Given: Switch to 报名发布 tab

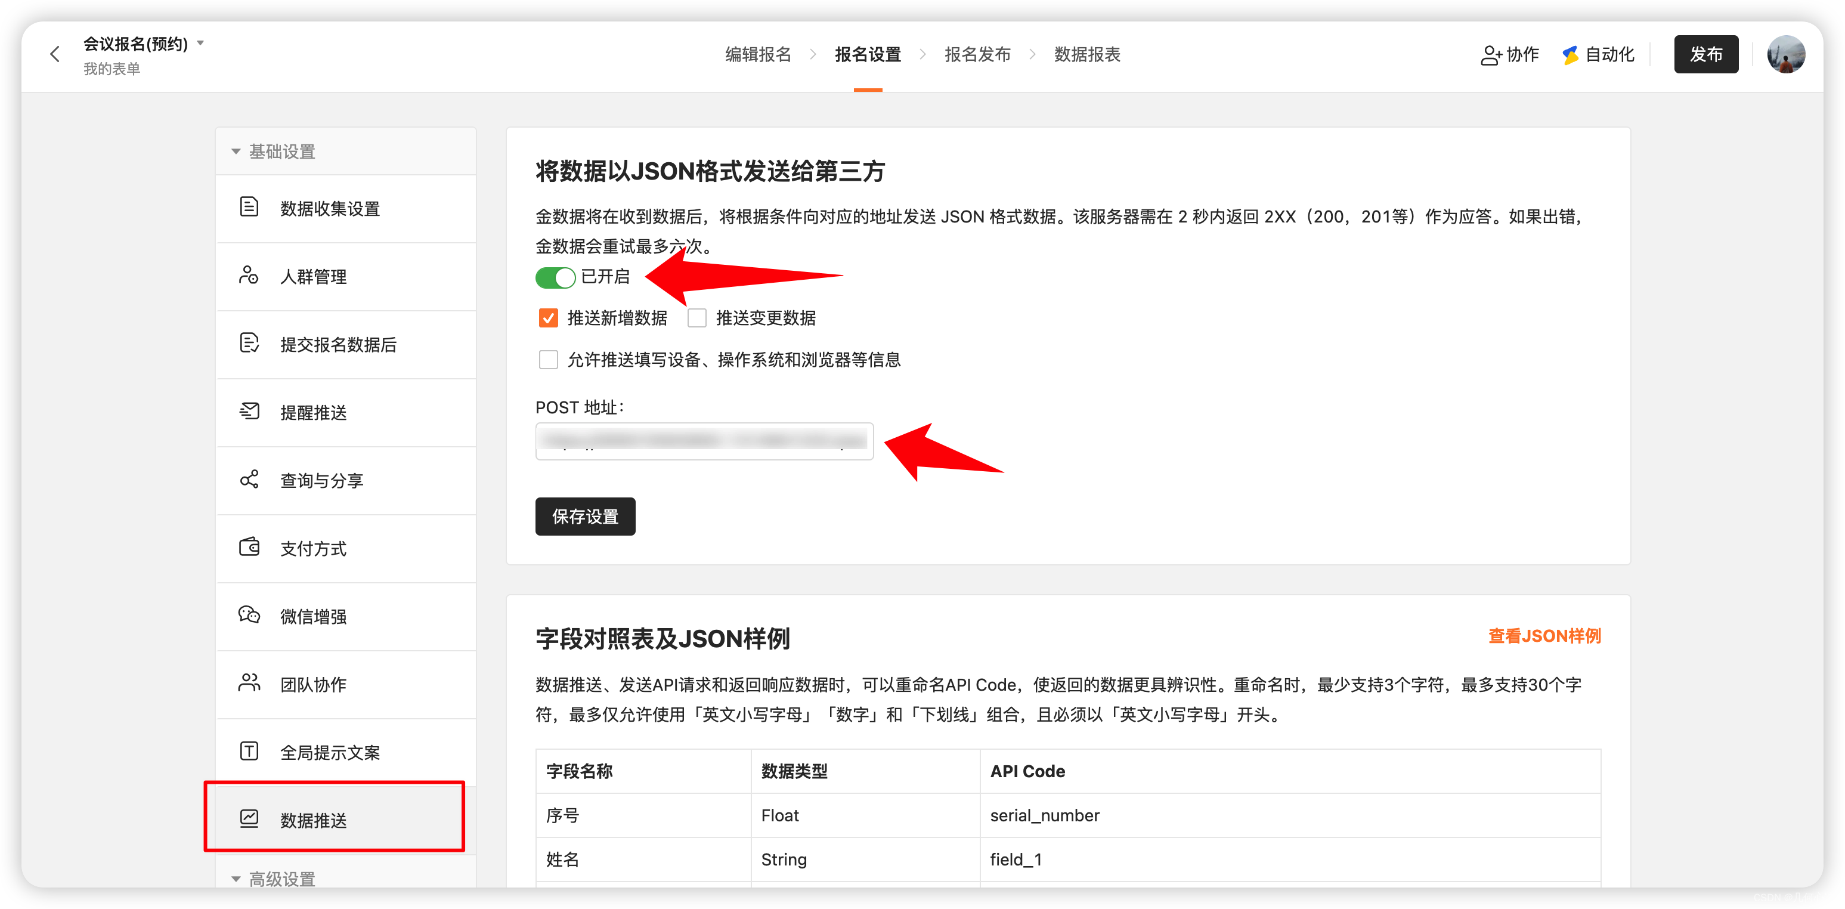Looking at the screenshot, I should coord(977,54).
